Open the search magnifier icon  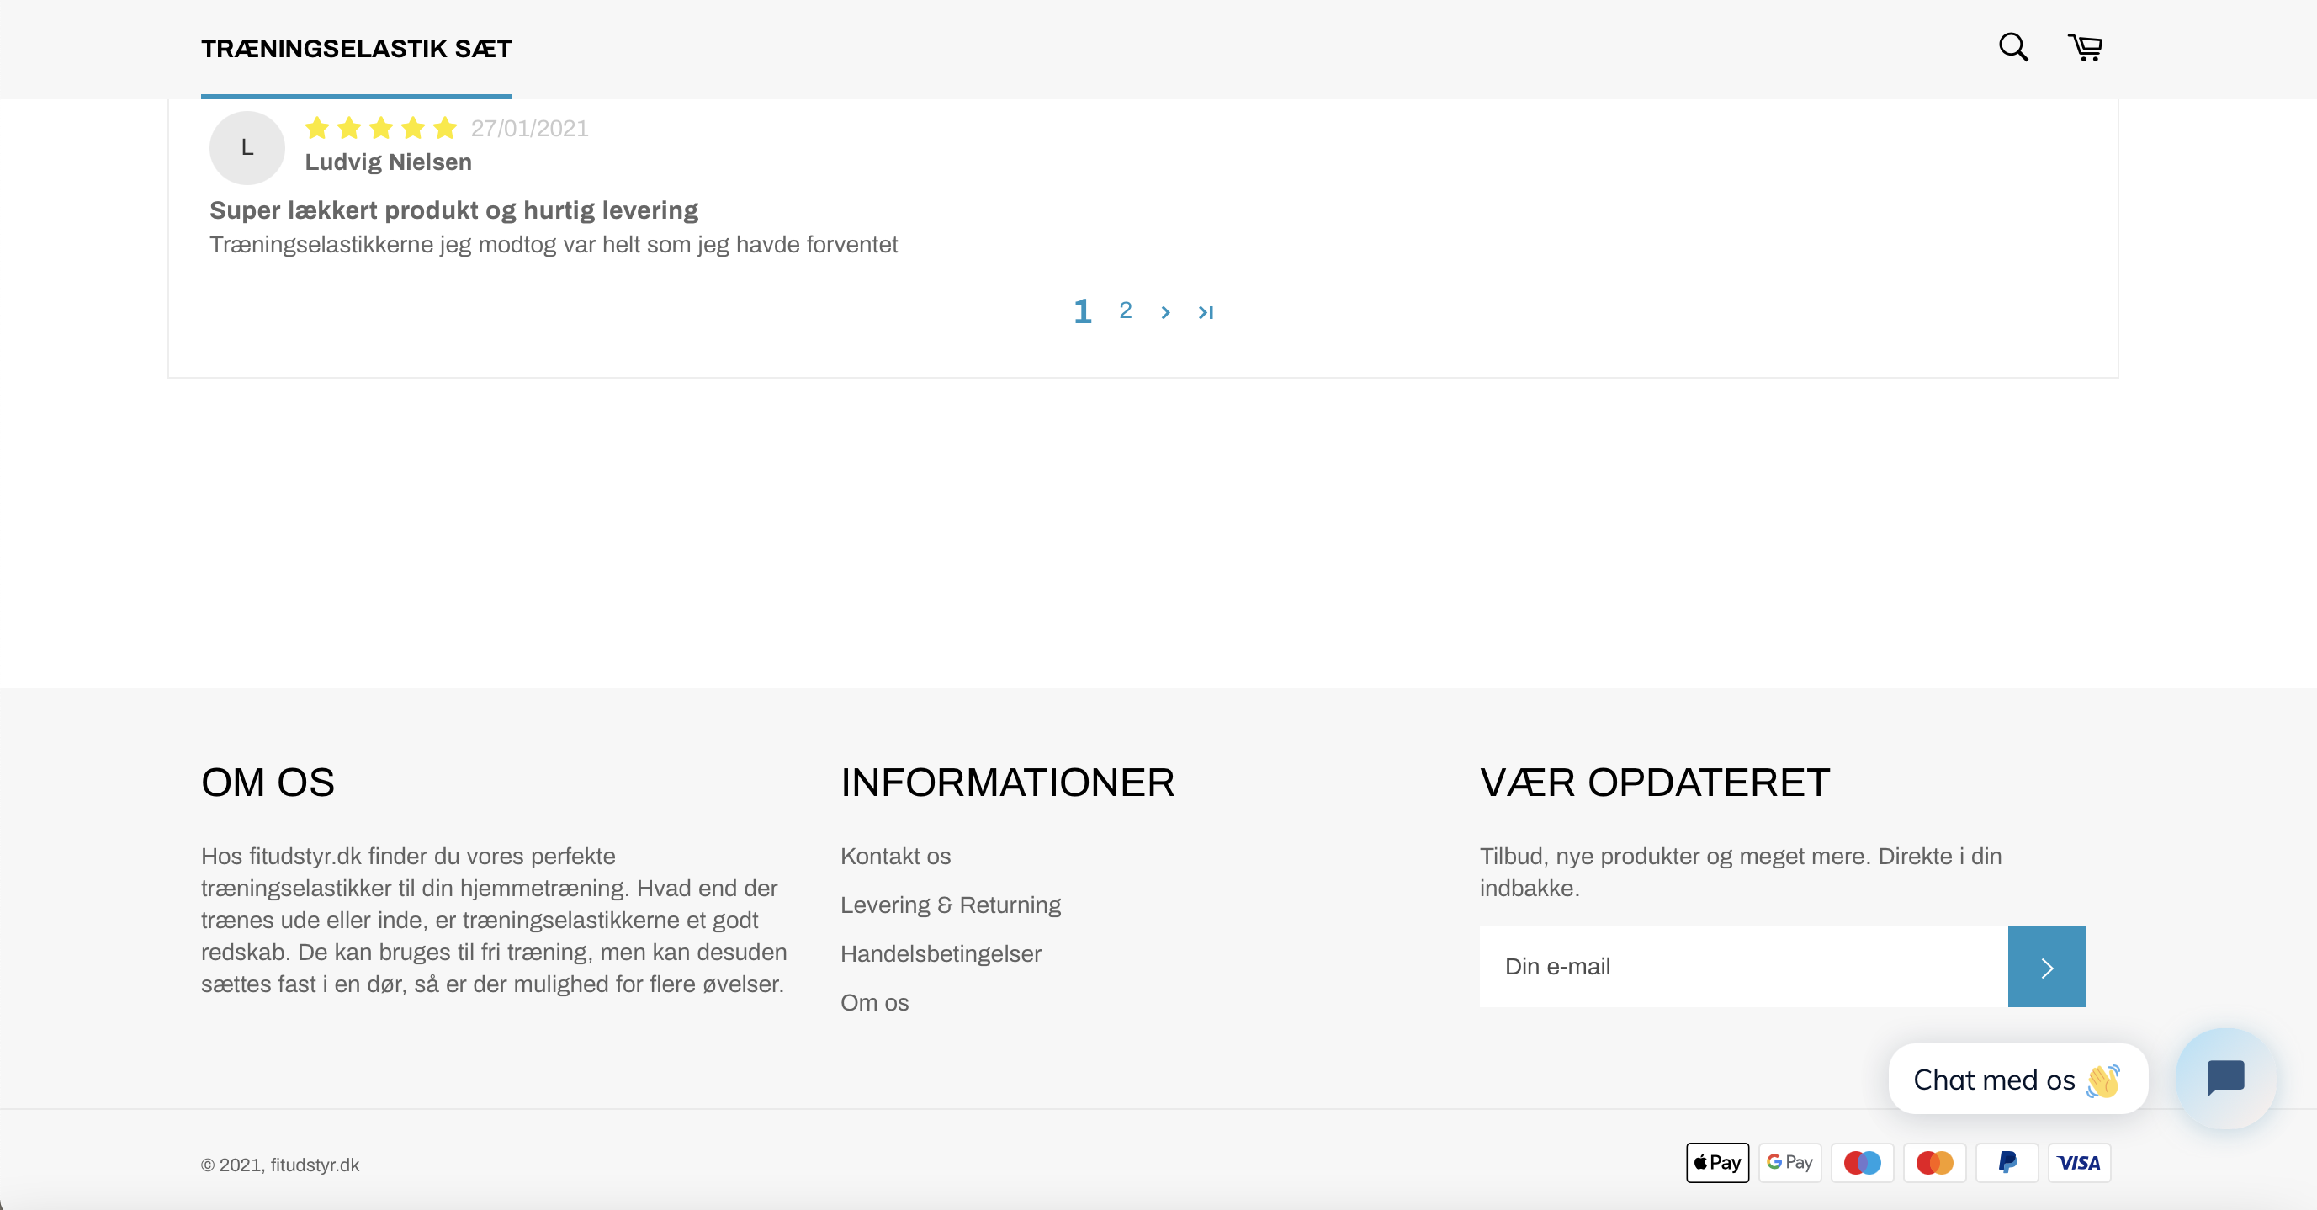pos(2013,47)
